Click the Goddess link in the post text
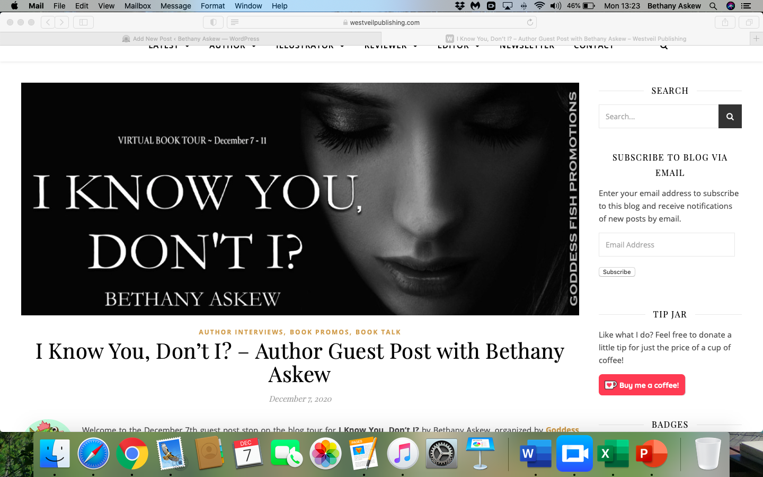Screen dimensions: 763x477 (x=562, y=429)
